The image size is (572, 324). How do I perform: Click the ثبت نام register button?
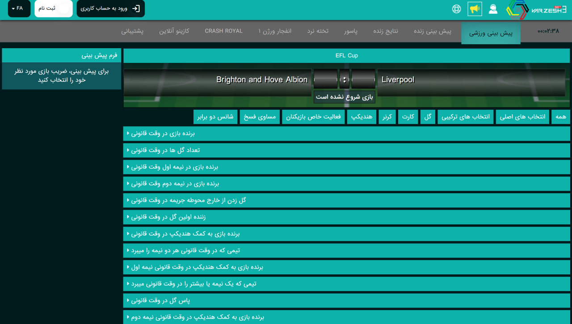[53, 8]
